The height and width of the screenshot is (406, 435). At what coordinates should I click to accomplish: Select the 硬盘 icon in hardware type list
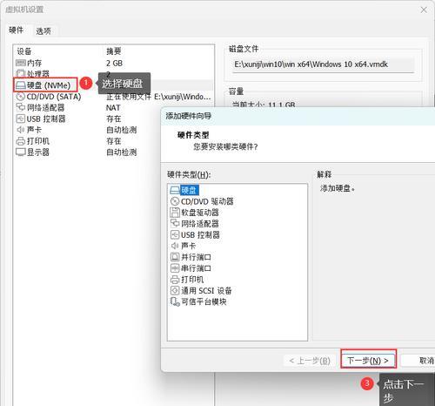(x=175, y=191)
